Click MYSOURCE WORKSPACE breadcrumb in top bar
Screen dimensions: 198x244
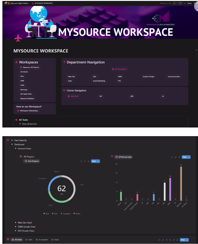point(42,3)
